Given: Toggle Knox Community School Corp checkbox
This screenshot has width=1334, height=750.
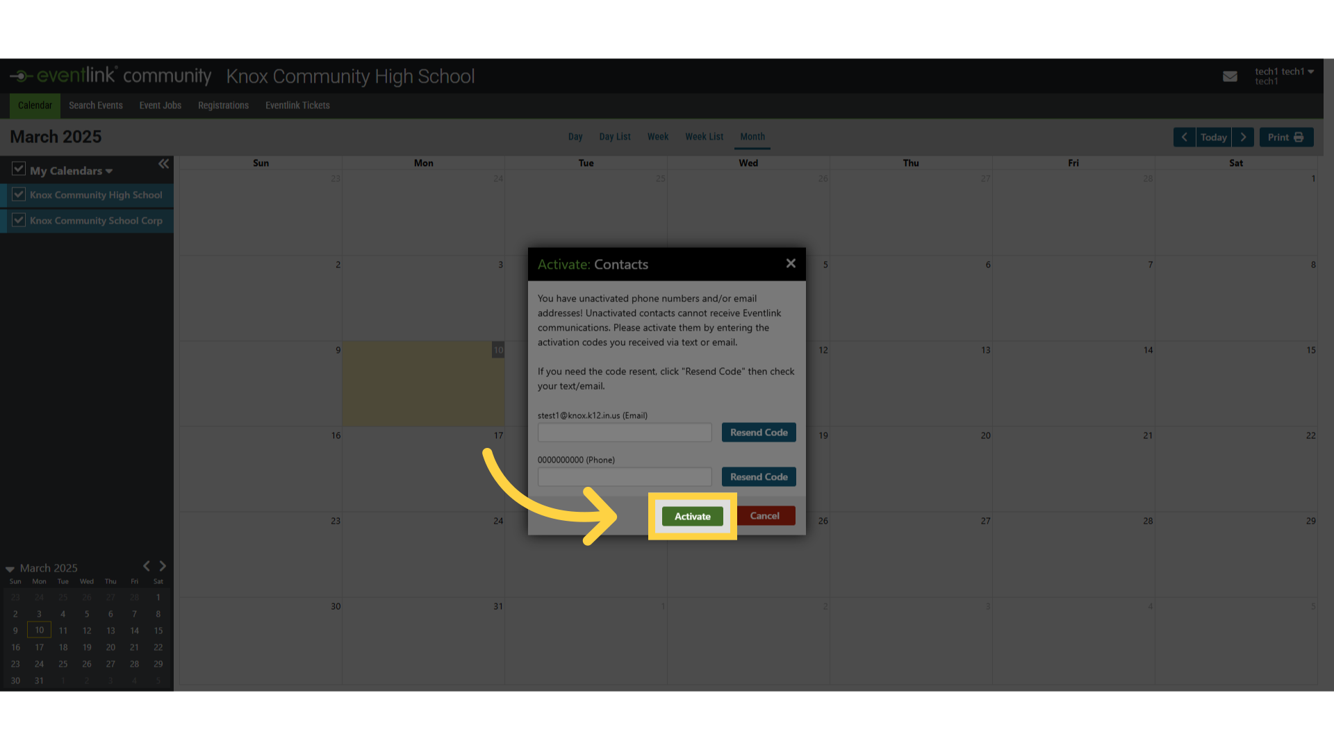Looking at the screenshot, I should tap(19, 220).
